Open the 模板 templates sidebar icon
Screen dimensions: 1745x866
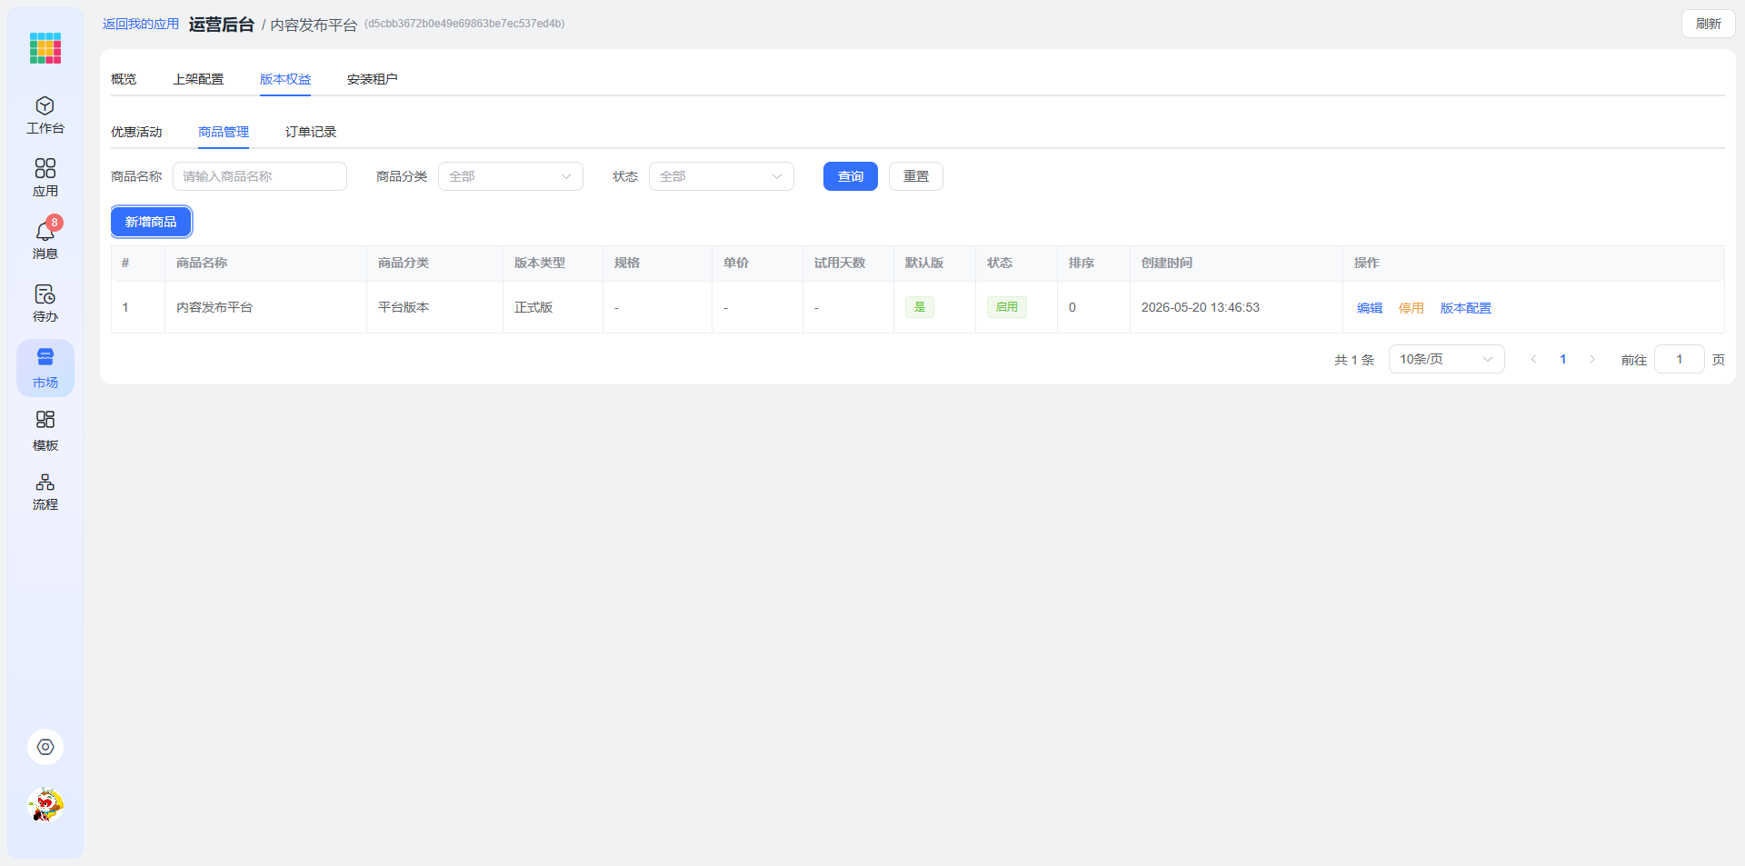tap(45, 432)
